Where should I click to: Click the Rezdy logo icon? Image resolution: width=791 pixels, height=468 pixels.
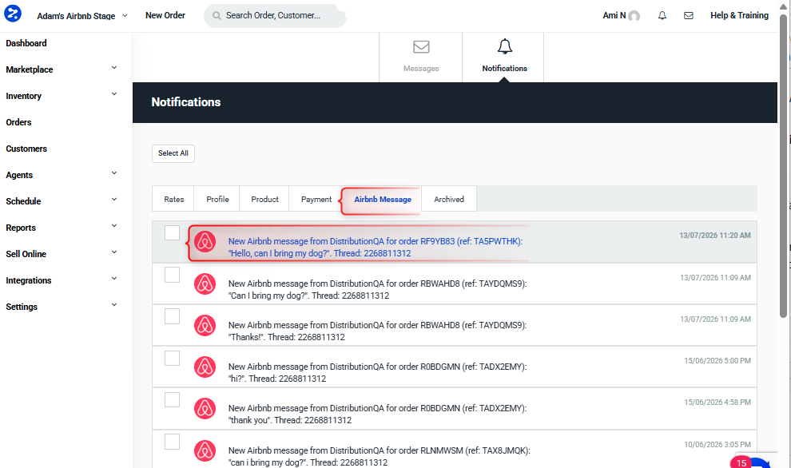click(13, 13)
